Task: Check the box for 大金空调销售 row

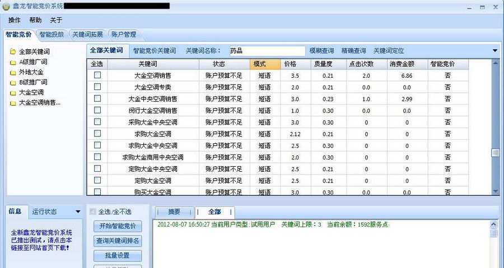Action: [97, 75]
